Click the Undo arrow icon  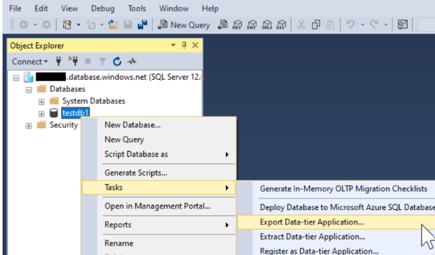351,25
